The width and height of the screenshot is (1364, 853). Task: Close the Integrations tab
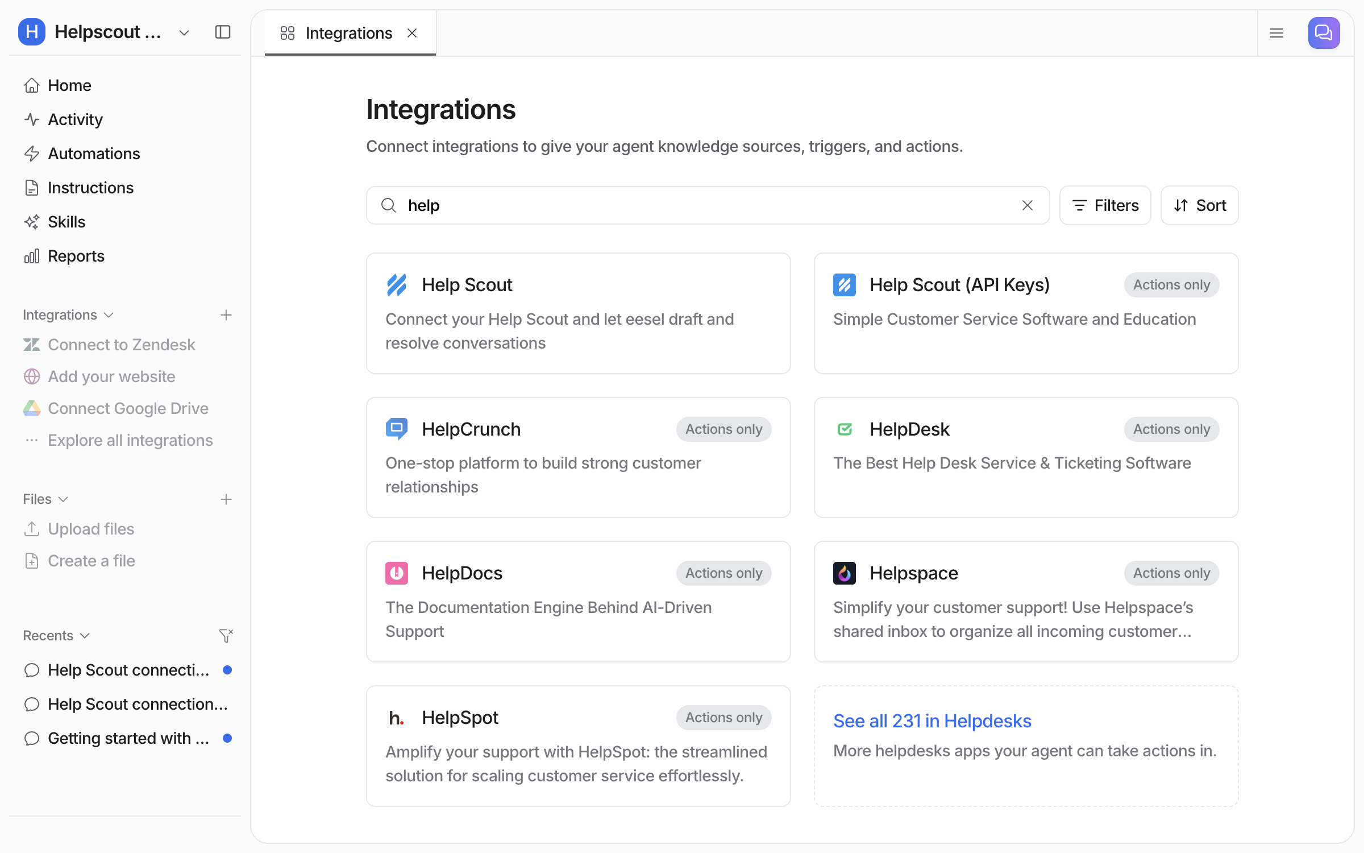click(412, 33)
